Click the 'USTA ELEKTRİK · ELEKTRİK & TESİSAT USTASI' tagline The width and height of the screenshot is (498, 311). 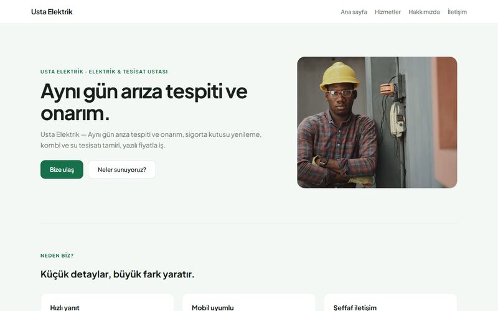104,72
